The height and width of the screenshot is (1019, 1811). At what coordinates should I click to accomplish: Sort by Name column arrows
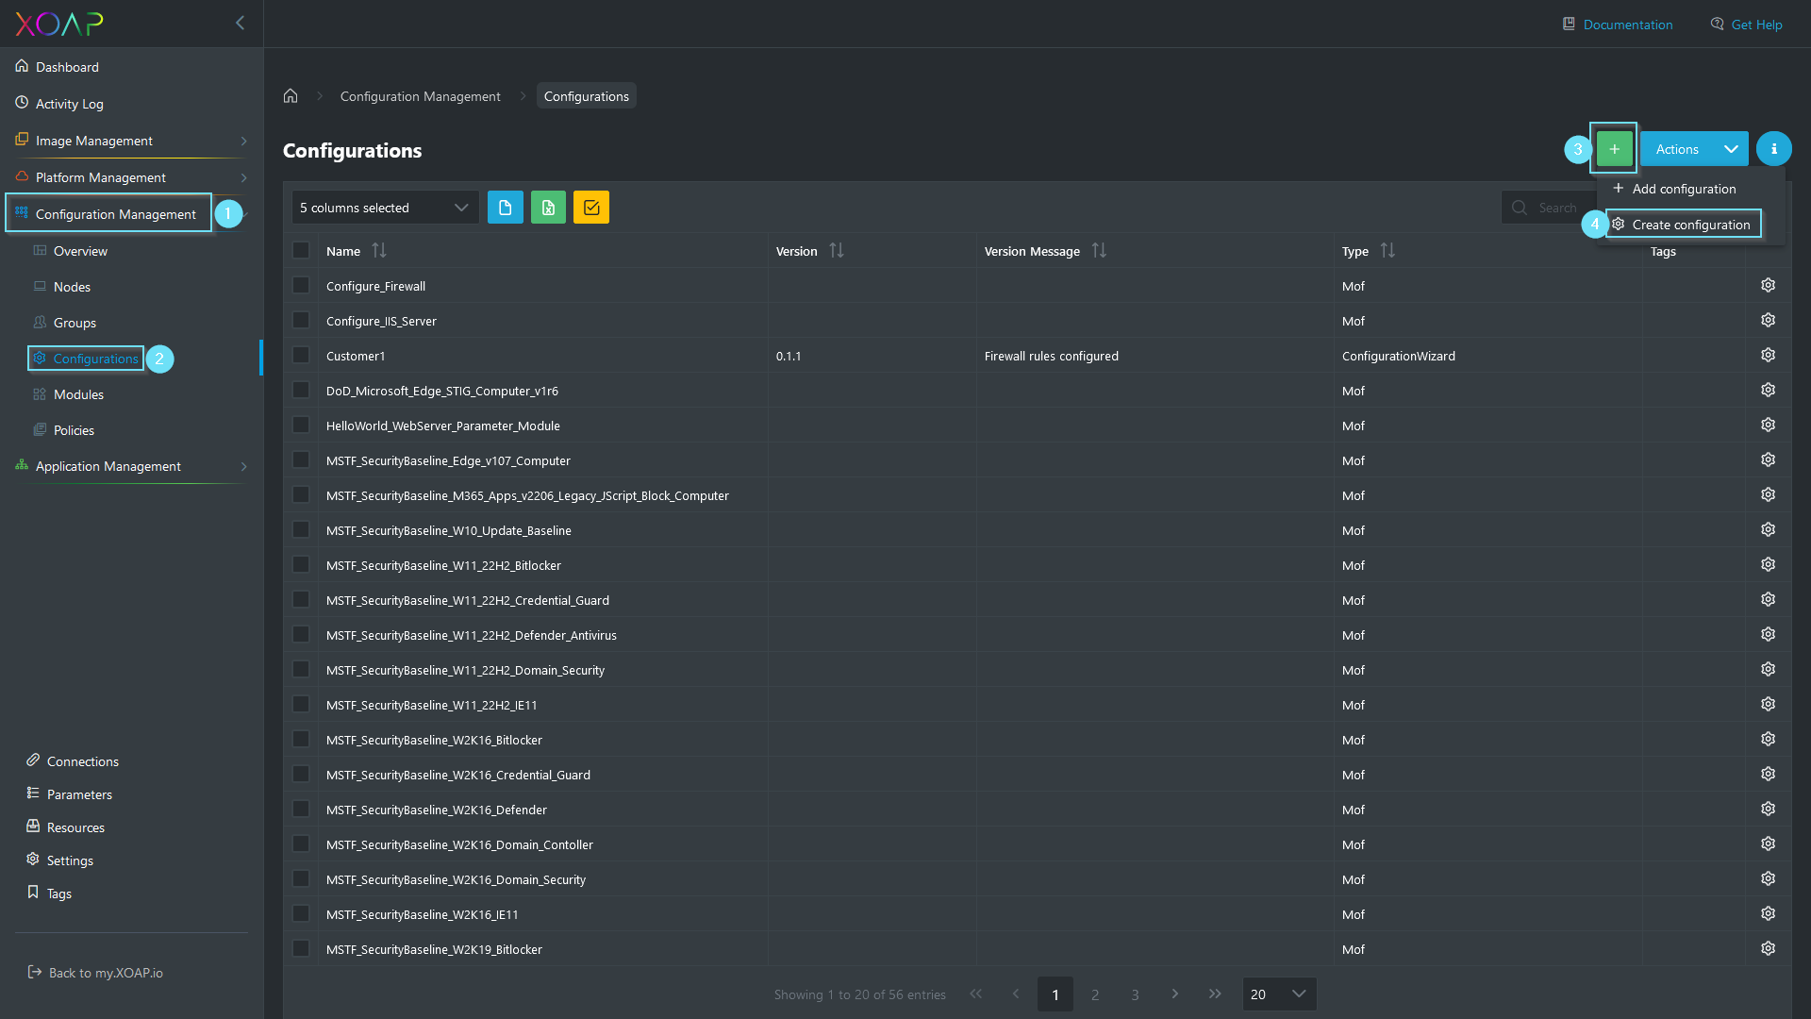pos(379,250)
